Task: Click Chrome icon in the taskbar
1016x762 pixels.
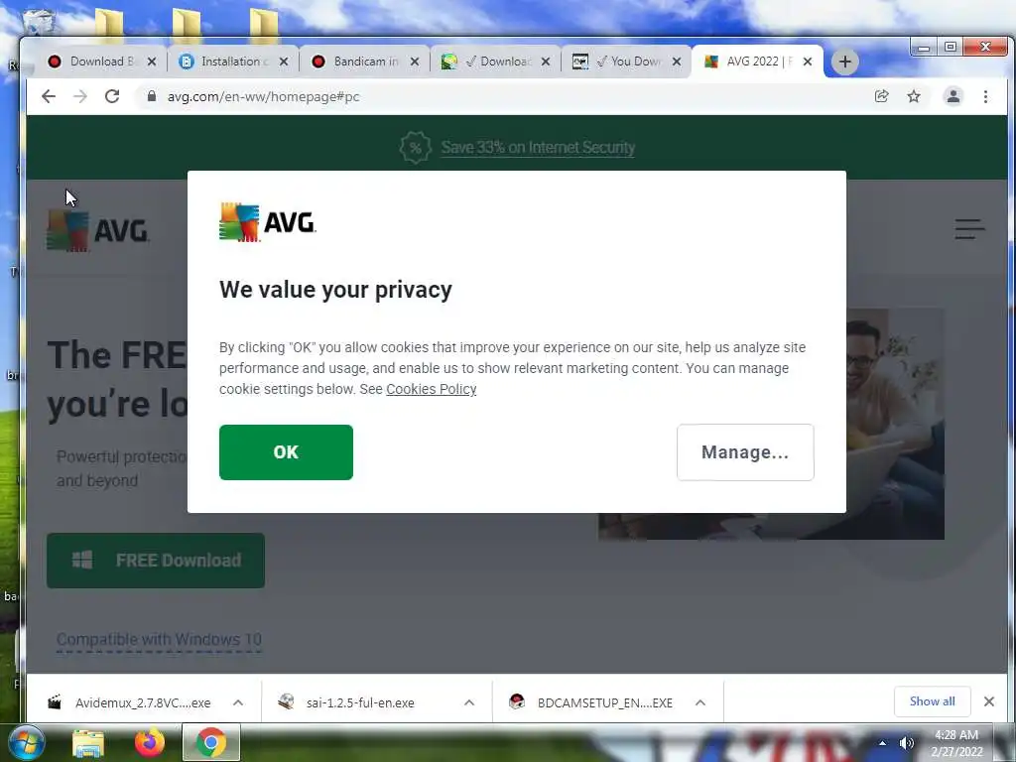Action: pos(211,742)
